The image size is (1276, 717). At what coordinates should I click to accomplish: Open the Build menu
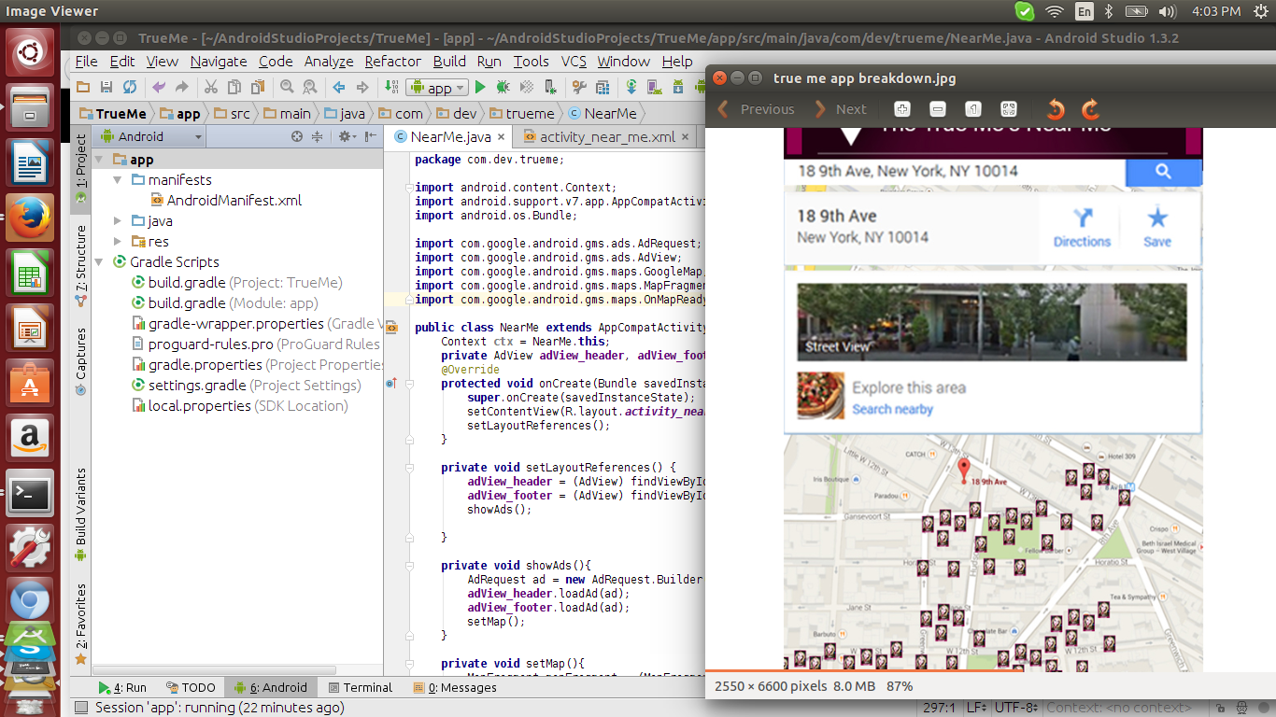pos(449,62)
